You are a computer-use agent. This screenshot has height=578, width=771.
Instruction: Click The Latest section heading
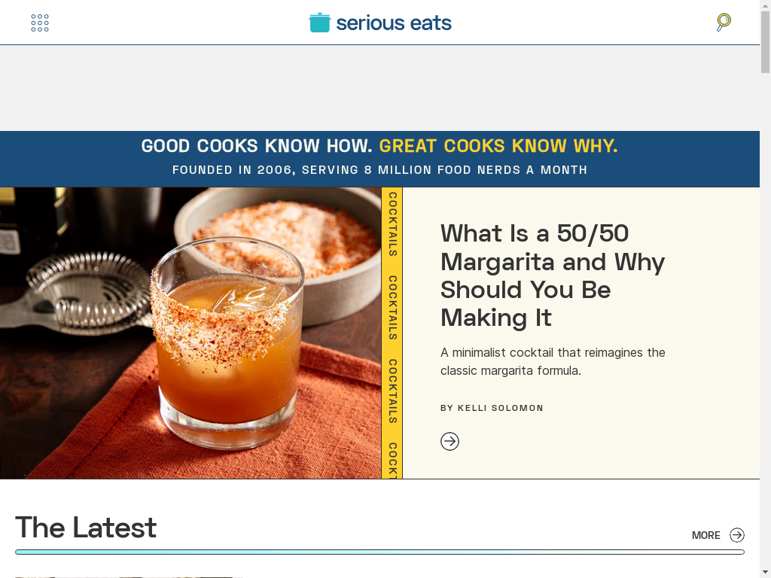pyautogui.click(x=86, y=528)
